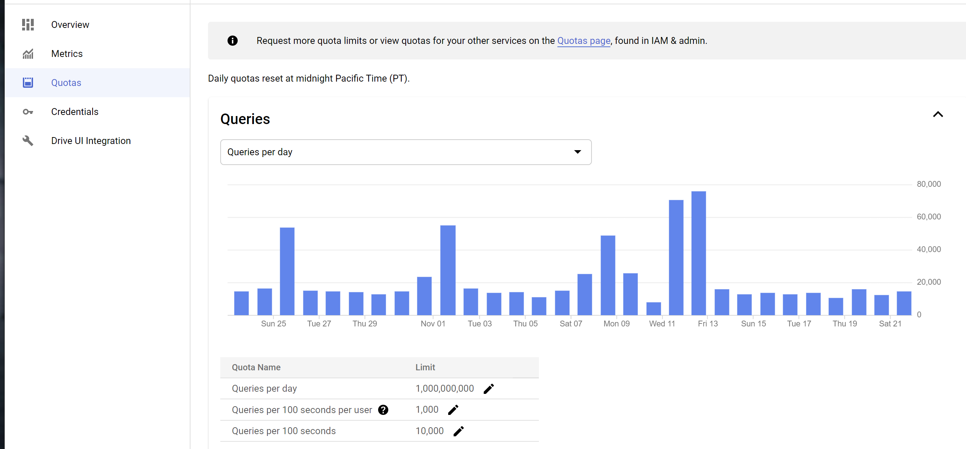Click the info icon in the quota banner
966x449 pixels.
233,41
